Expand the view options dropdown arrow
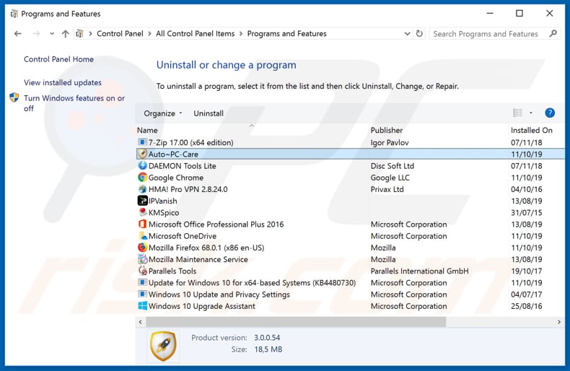The height and width of the screenshot is (371, 570). (x=531, y=113)
